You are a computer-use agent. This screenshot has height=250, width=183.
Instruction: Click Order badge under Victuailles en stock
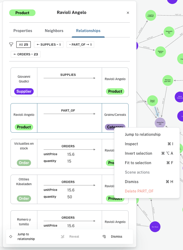click(24, 163)
